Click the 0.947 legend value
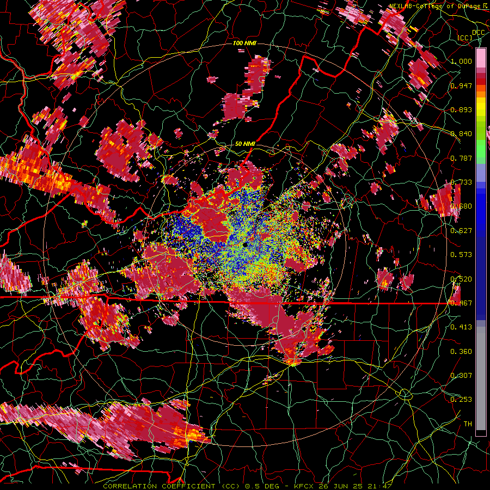This screenshot has width=490, height=490. [x=461, y=85]
